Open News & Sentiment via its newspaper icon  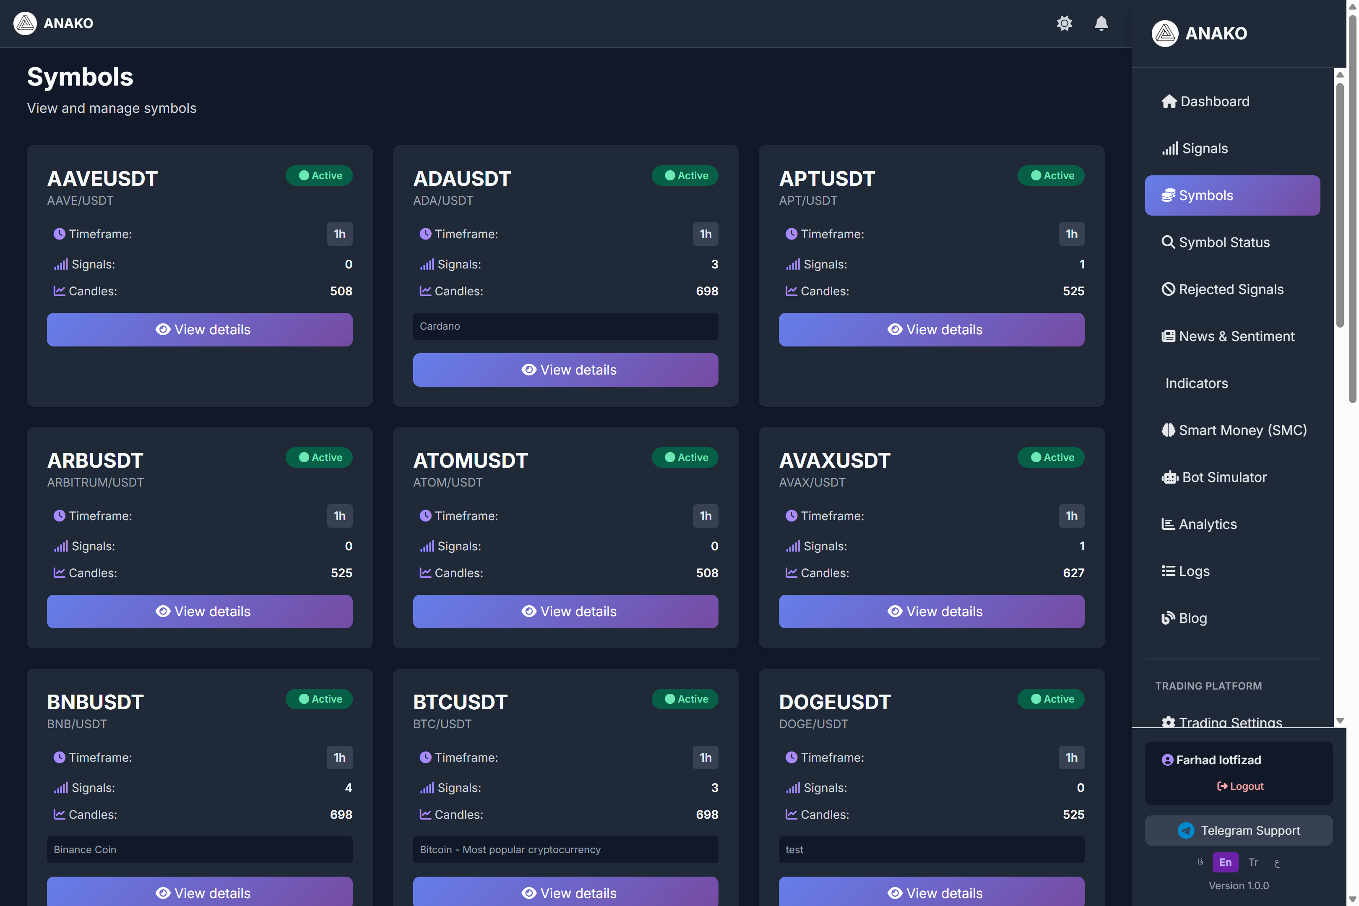(1169, 336)
